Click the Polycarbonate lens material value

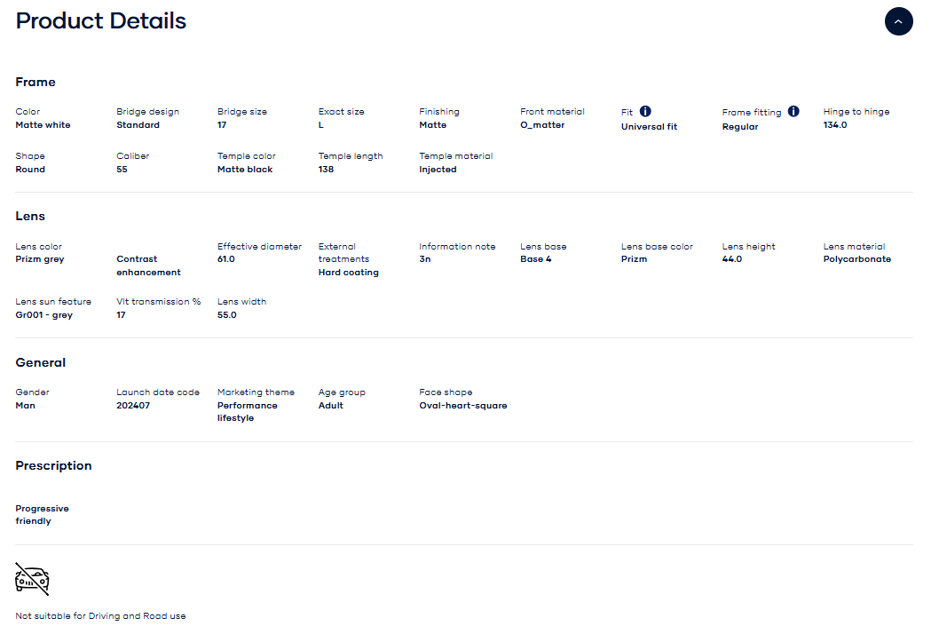point(856,259)
